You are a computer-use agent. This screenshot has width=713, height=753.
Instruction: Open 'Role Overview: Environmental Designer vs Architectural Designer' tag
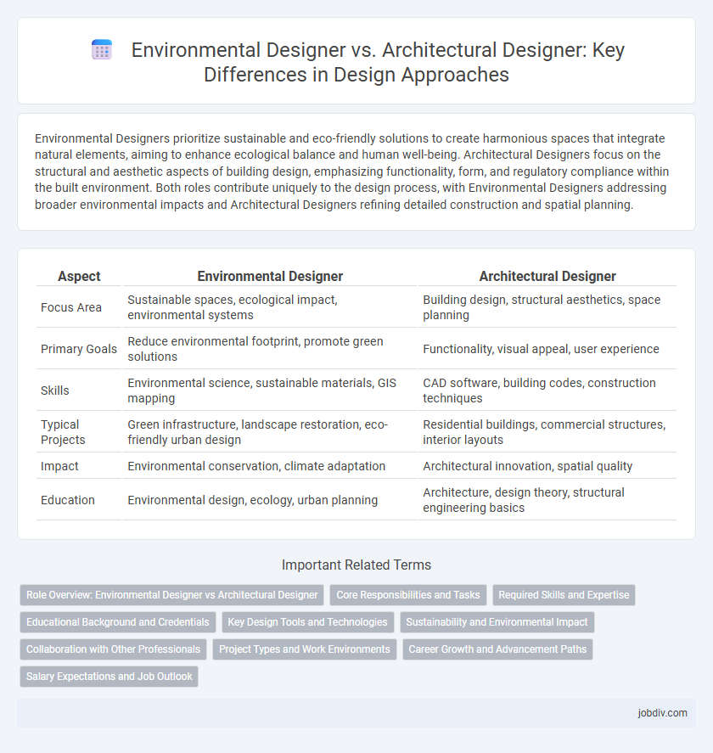[x=172, y=595]
